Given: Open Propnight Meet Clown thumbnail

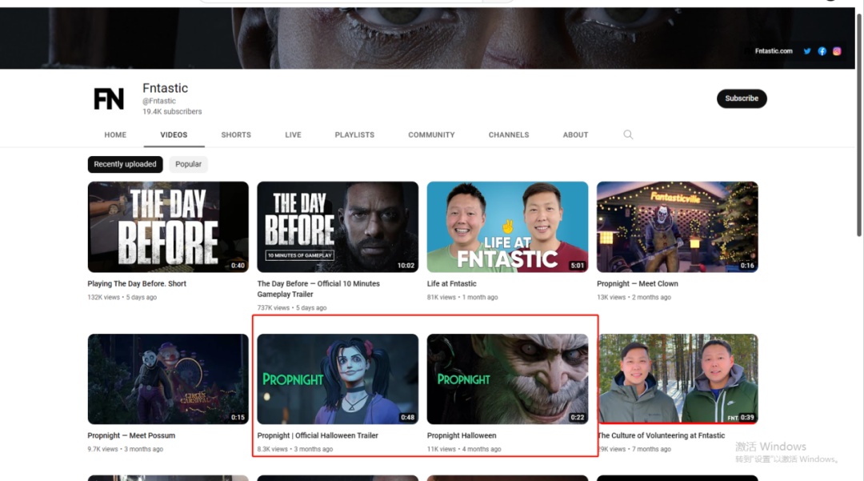Looking at the screenshot, I should [678, 227].
